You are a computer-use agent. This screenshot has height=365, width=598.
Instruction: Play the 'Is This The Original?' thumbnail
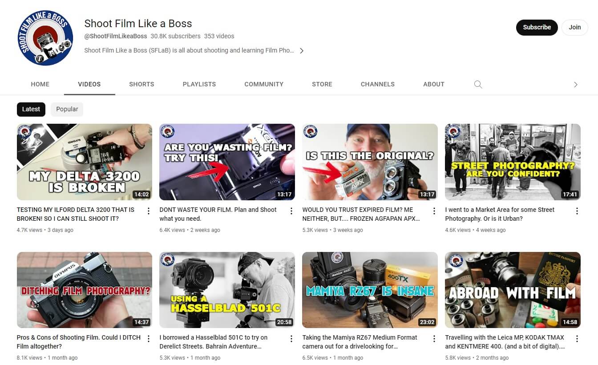(x=370, y=162)
